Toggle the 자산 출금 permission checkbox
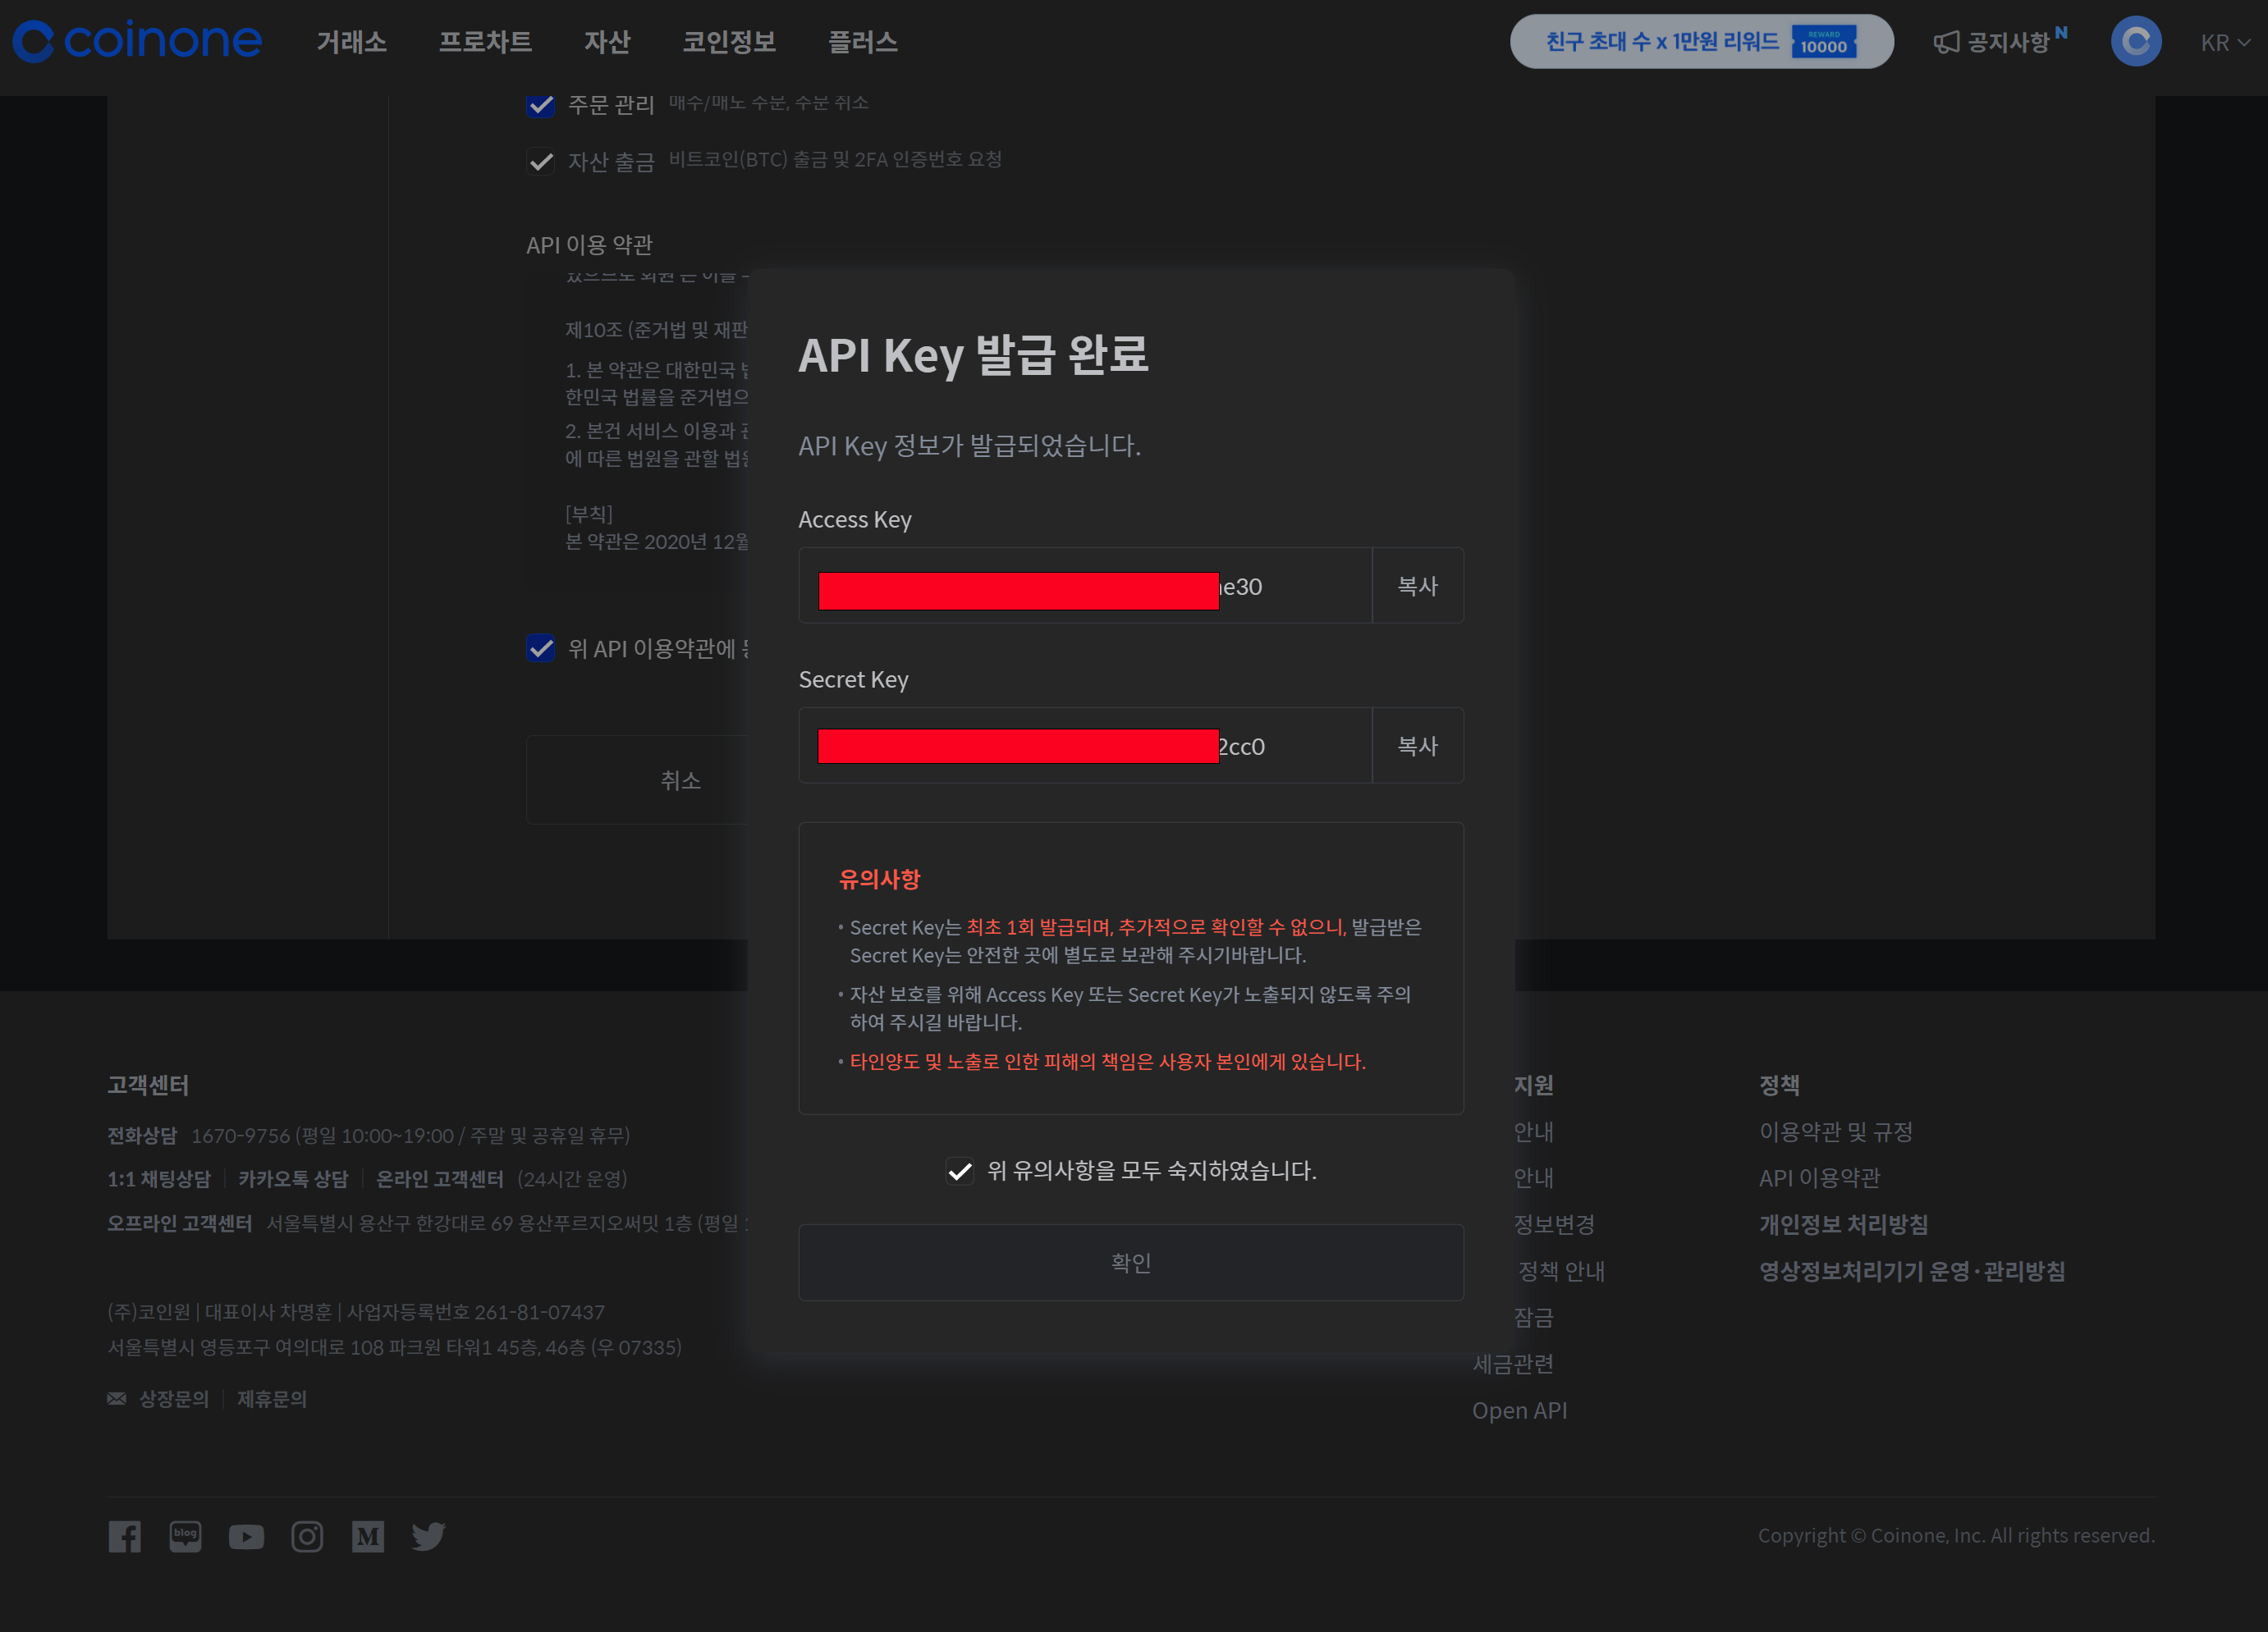2268x1632 pixels. pos(540,161)
